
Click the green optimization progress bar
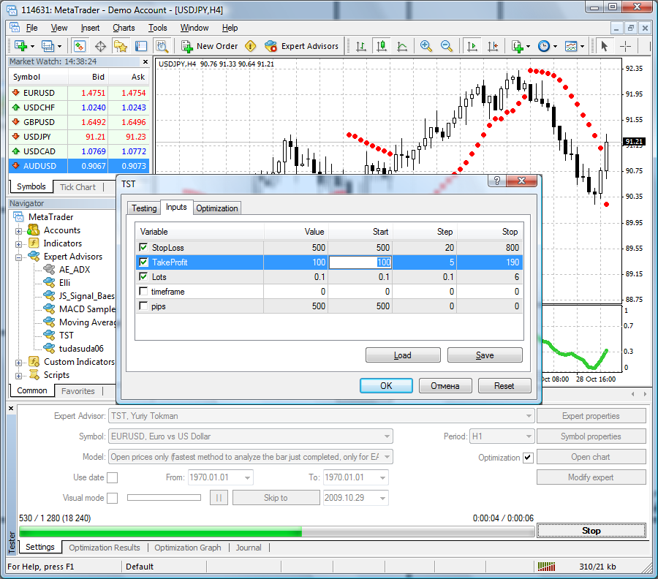pos(277,532)
